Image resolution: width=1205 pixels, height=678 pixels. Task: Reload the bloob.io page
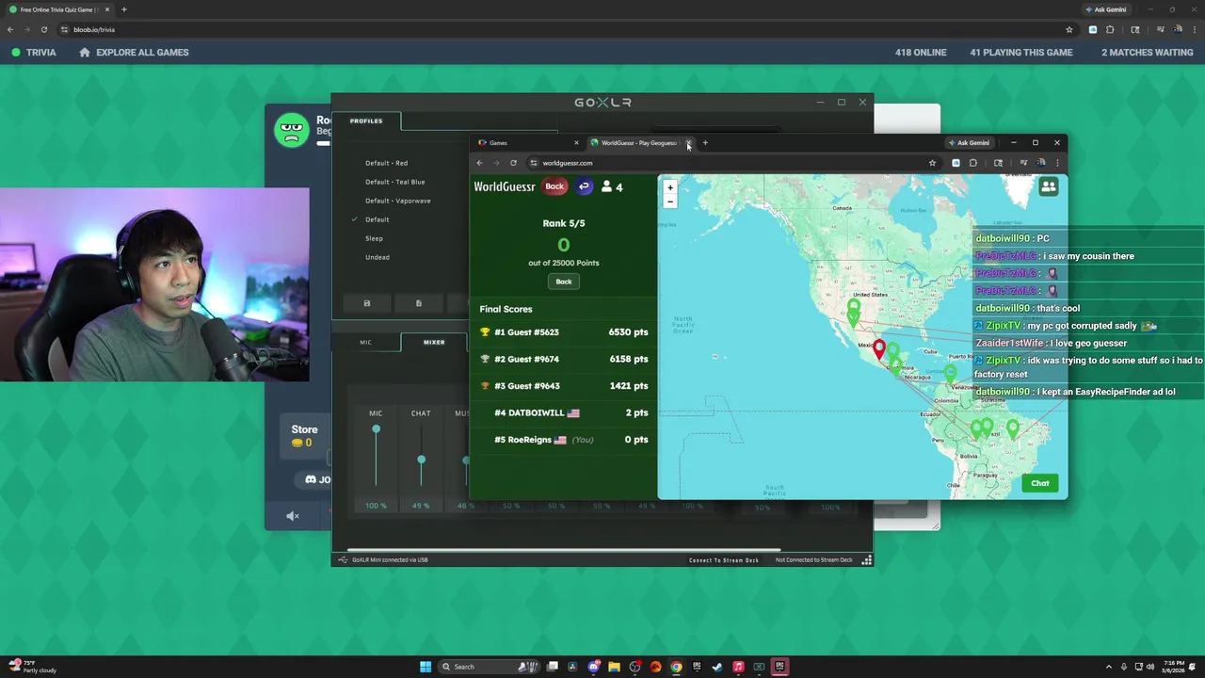click(43, 29)
